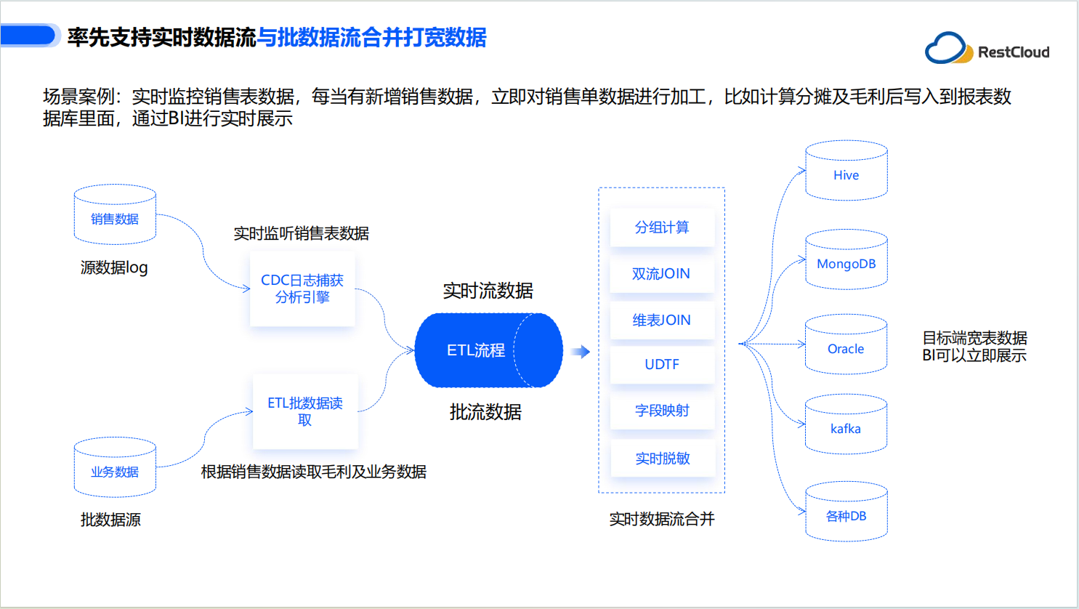Screen dimensions: 1079x609
Task: Click the blue pill shape beside title
Action: click(29, 36)
